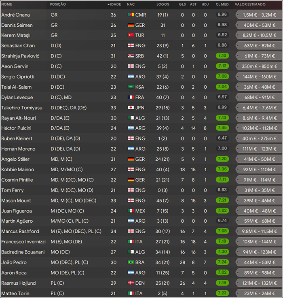
Task: Click Cameroon flag in André Onana row
Action: [x=131, y=15]
